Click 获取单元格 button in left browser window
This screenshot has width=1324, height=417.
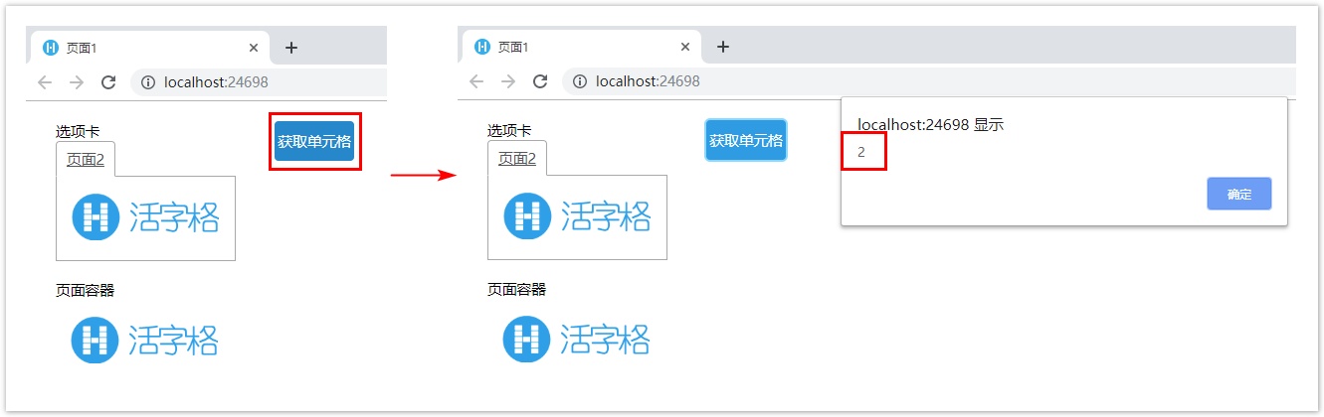(314, 142)
